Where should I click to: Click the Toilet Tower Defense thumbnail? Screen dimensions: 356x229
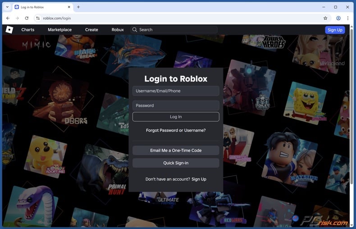(x=249, y=87)
